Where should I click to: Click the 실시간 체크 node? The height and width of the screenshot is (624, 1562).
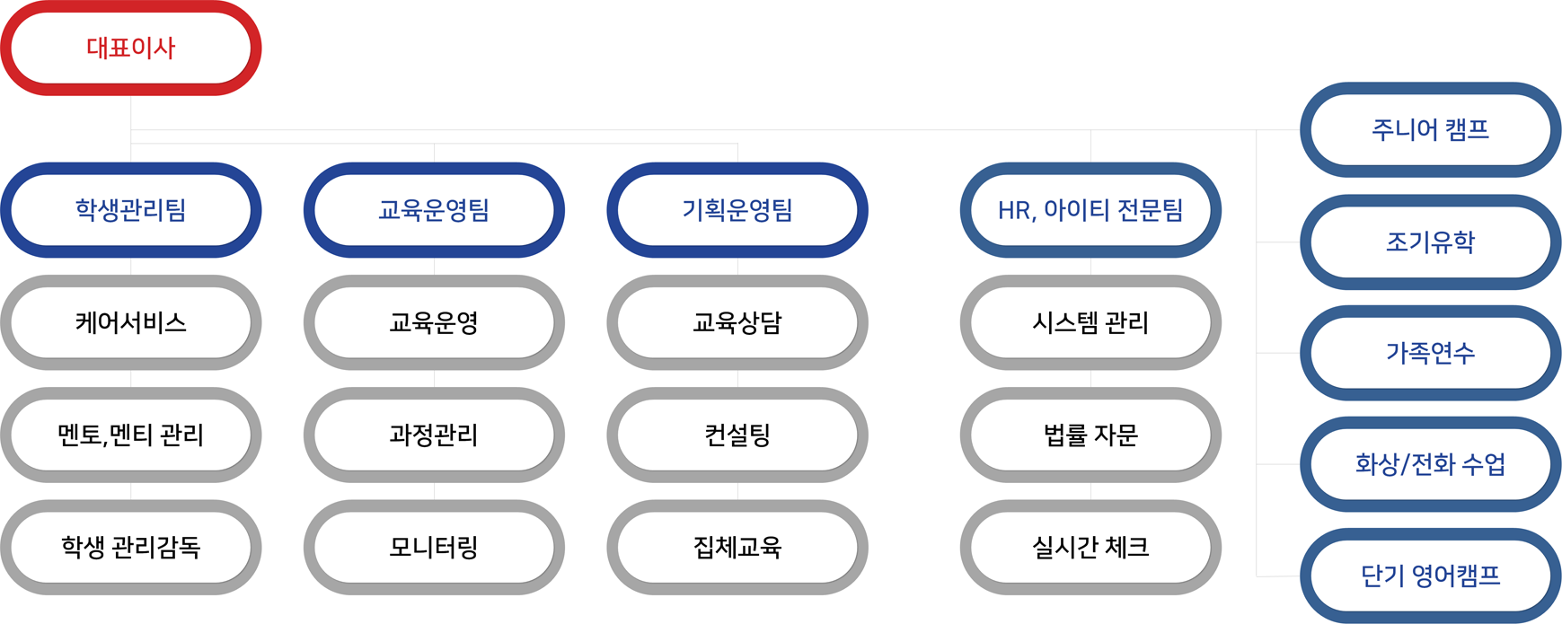click(x=1090, y=547)
